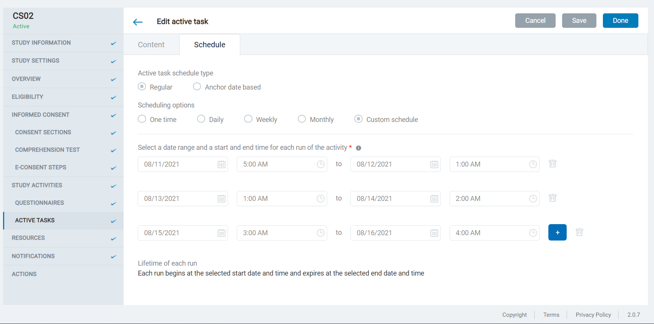Click the 4:00 AM end time field
Screen dimensions: 654x324
pos(495,233)
